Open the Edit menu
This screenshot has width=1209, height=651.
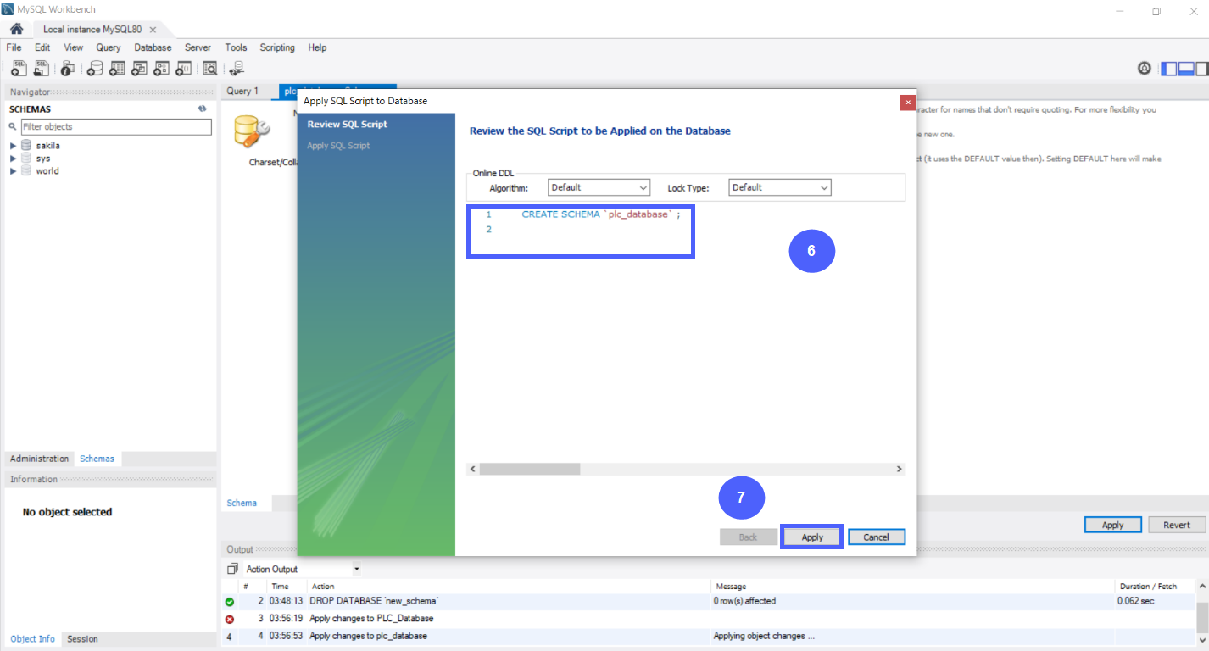tap(42, 47)
